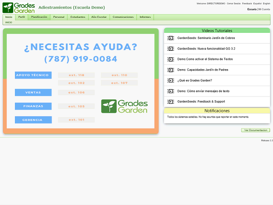273x205 pixels.
Task: Open GardenSeeds: Feedback & Support tutorial
Action: pos(201,102)
